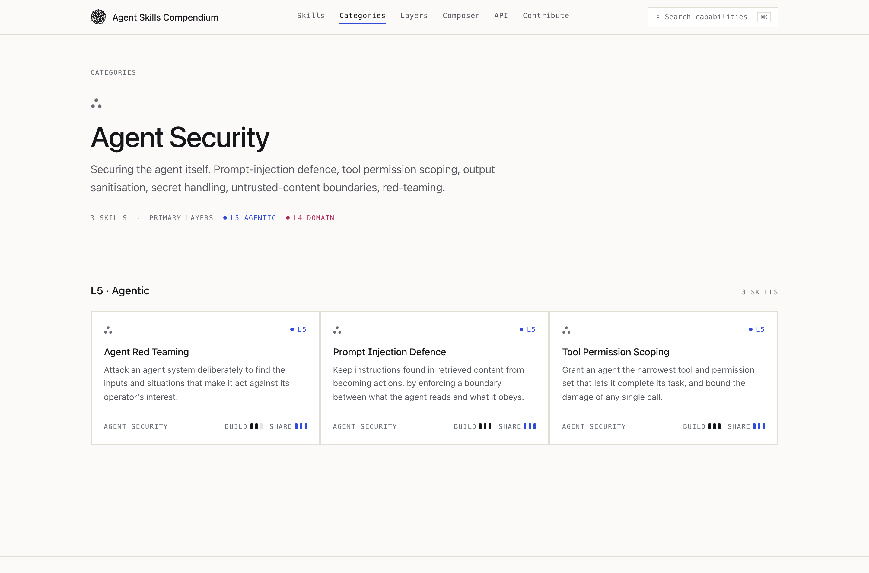Click the Agent Skills Compendium logo icon
The image size is (869, 573).
(x=98, y=17)
